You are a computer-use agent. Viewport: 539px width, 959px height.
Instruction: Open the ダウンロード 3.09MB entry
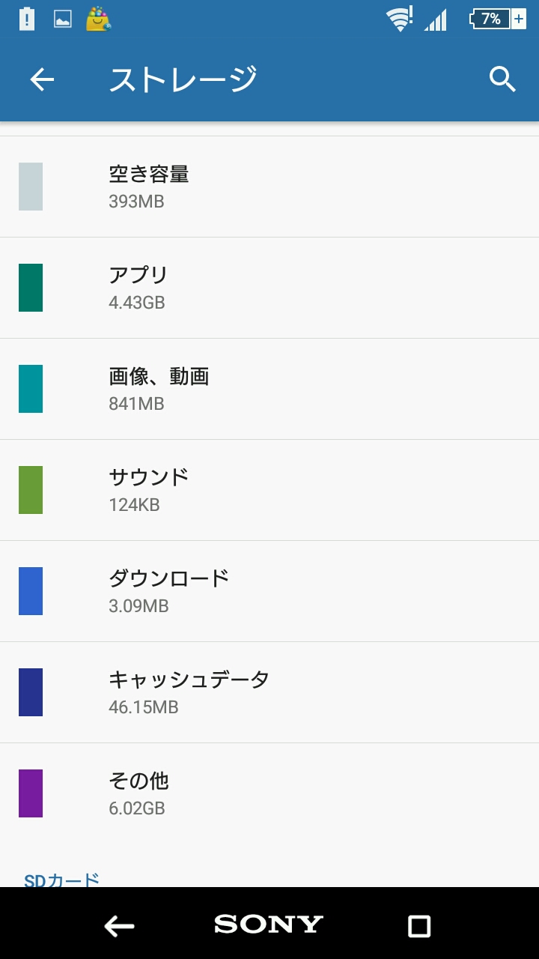[x=269, y=591]
